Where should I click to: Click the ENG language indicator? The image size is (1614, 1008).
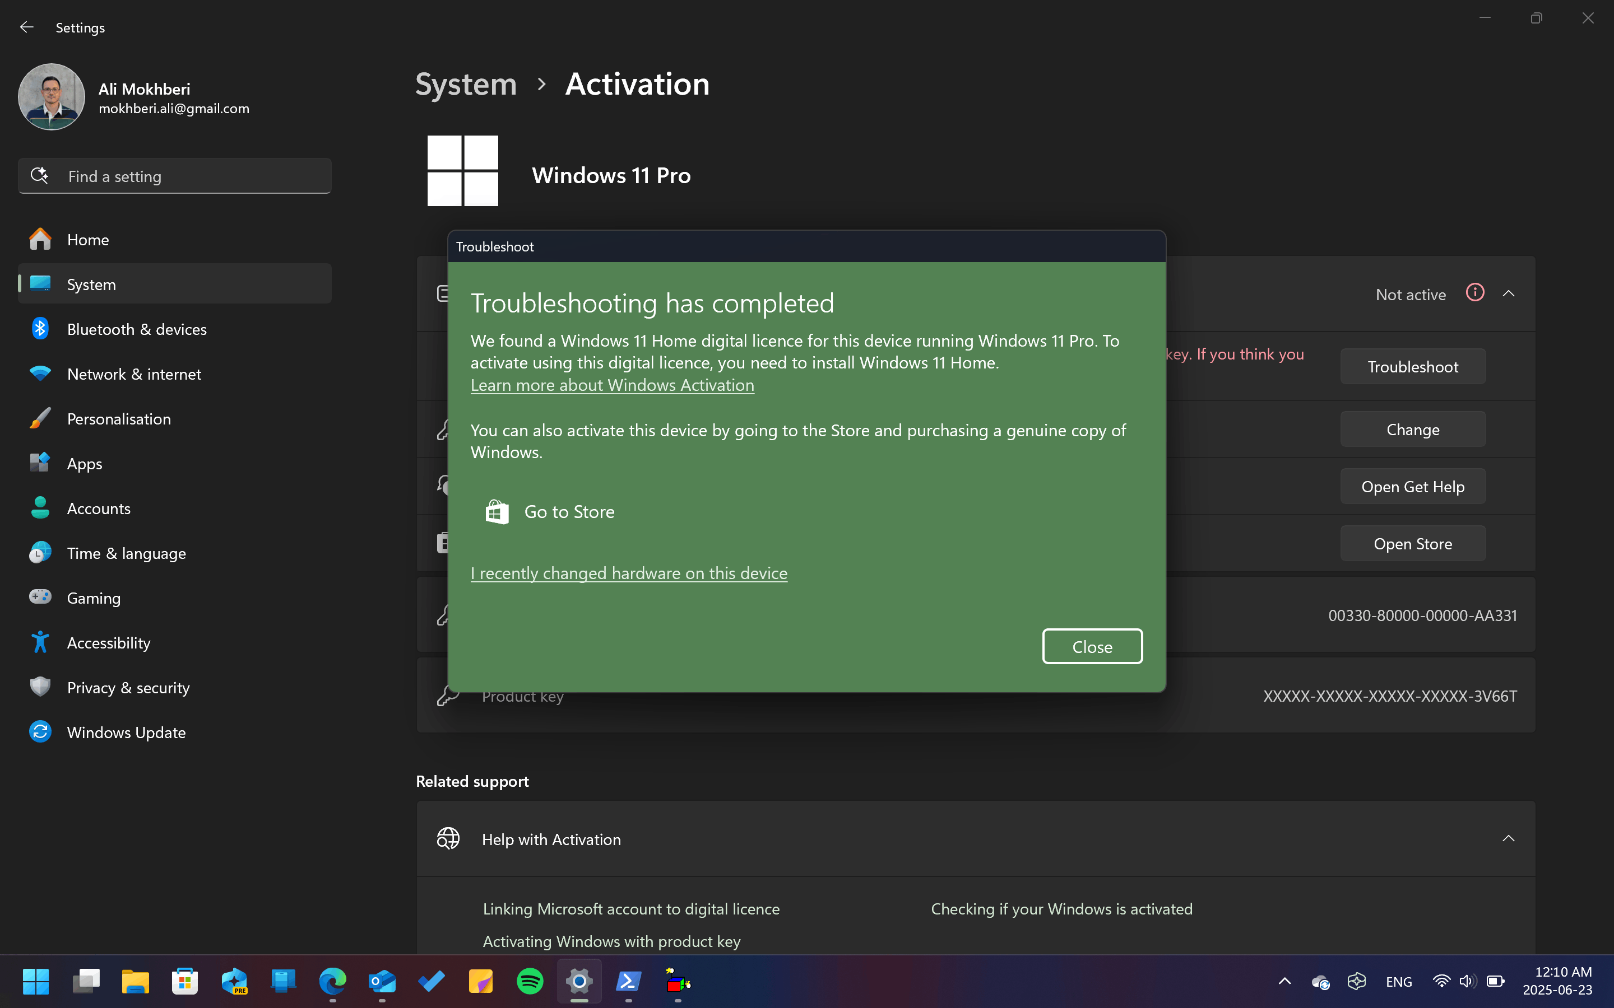coord(1399,981)
